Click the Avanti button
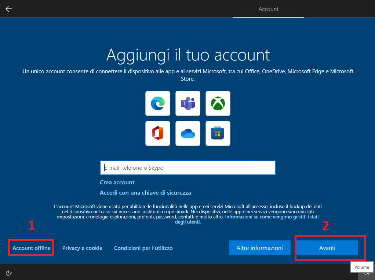The width and height of the screenshot is (375, 280). (x=327, y=248)
